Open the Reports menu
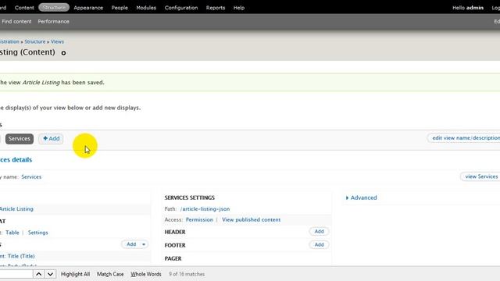This screenshot has width=500, height=281. tap(216, 8)
